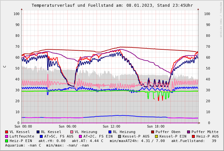
Task: Click the dark blue RL Kessel swatch
Action: pos(38,132)
